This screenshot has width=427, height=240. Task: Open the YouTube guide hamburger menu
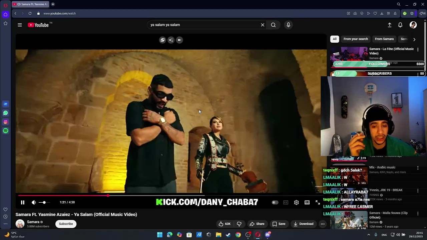20,25
